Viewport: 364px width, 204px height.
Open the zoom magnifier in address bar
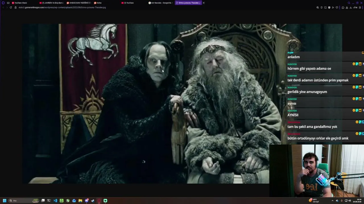click(x=318, y=7)
